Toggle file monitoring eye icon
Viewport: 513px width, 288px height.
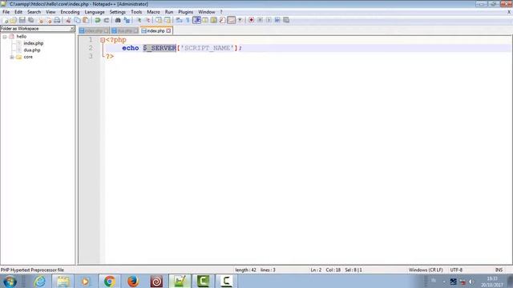(x=240, y=20)
